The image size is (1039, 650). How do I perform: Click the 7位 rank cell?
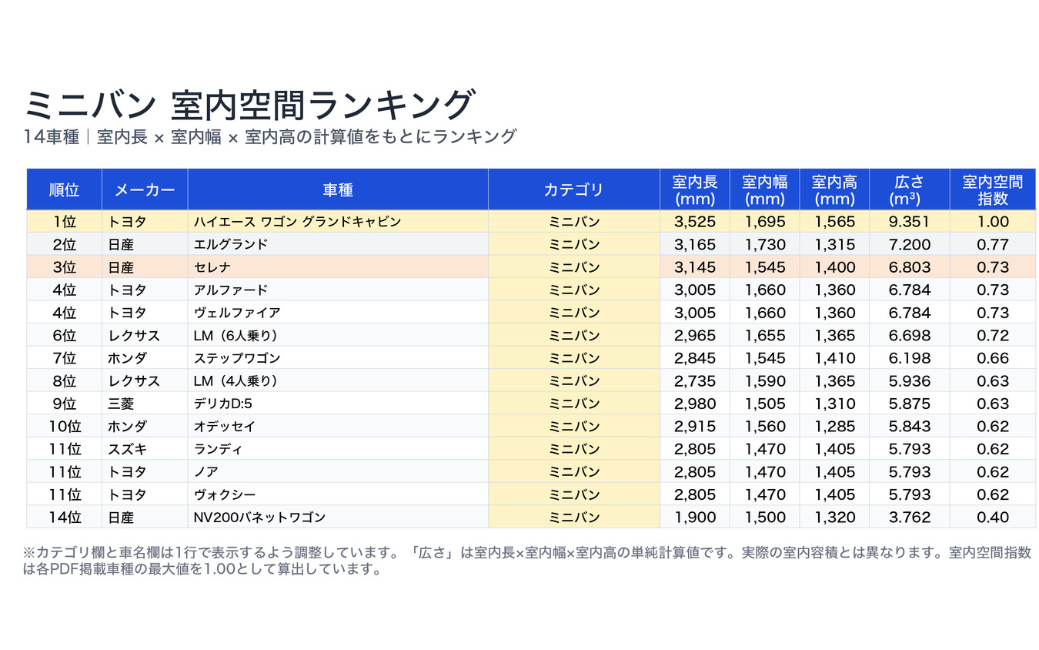coord(64,358)
